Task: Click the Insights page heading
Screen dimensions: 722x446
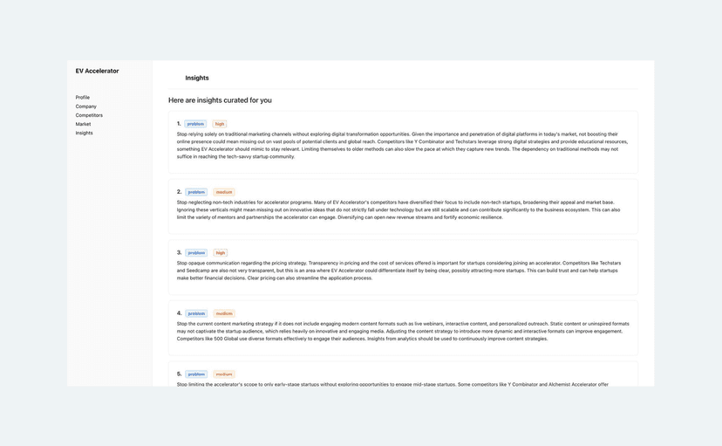Action: pos(197,78)
